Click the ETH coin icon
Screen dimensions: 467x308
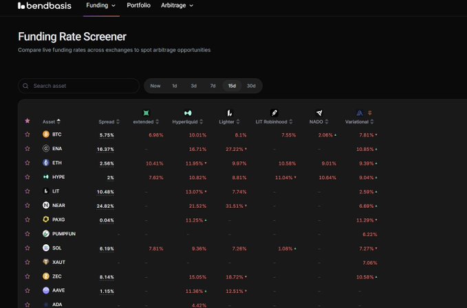click(46, 163)
